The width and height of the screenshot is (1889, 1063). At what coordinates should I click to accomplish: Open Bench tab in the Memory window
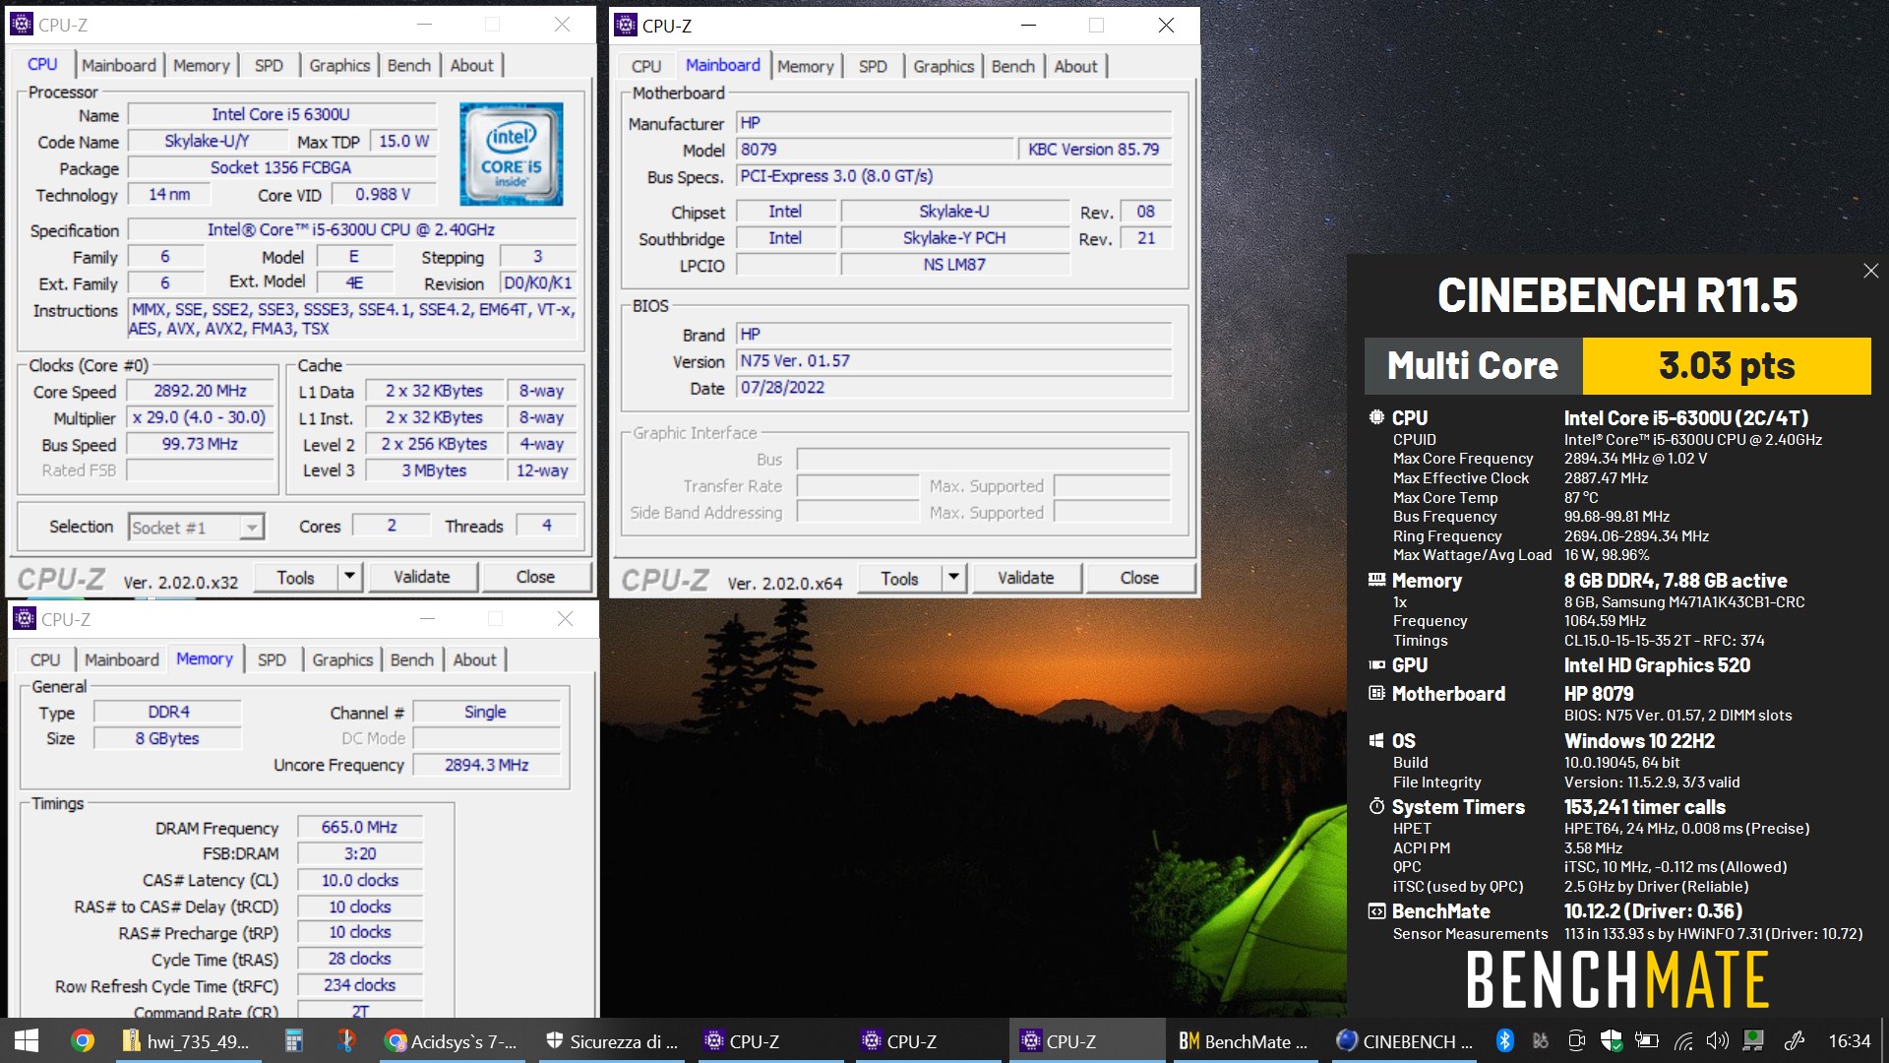pos(412,659)
